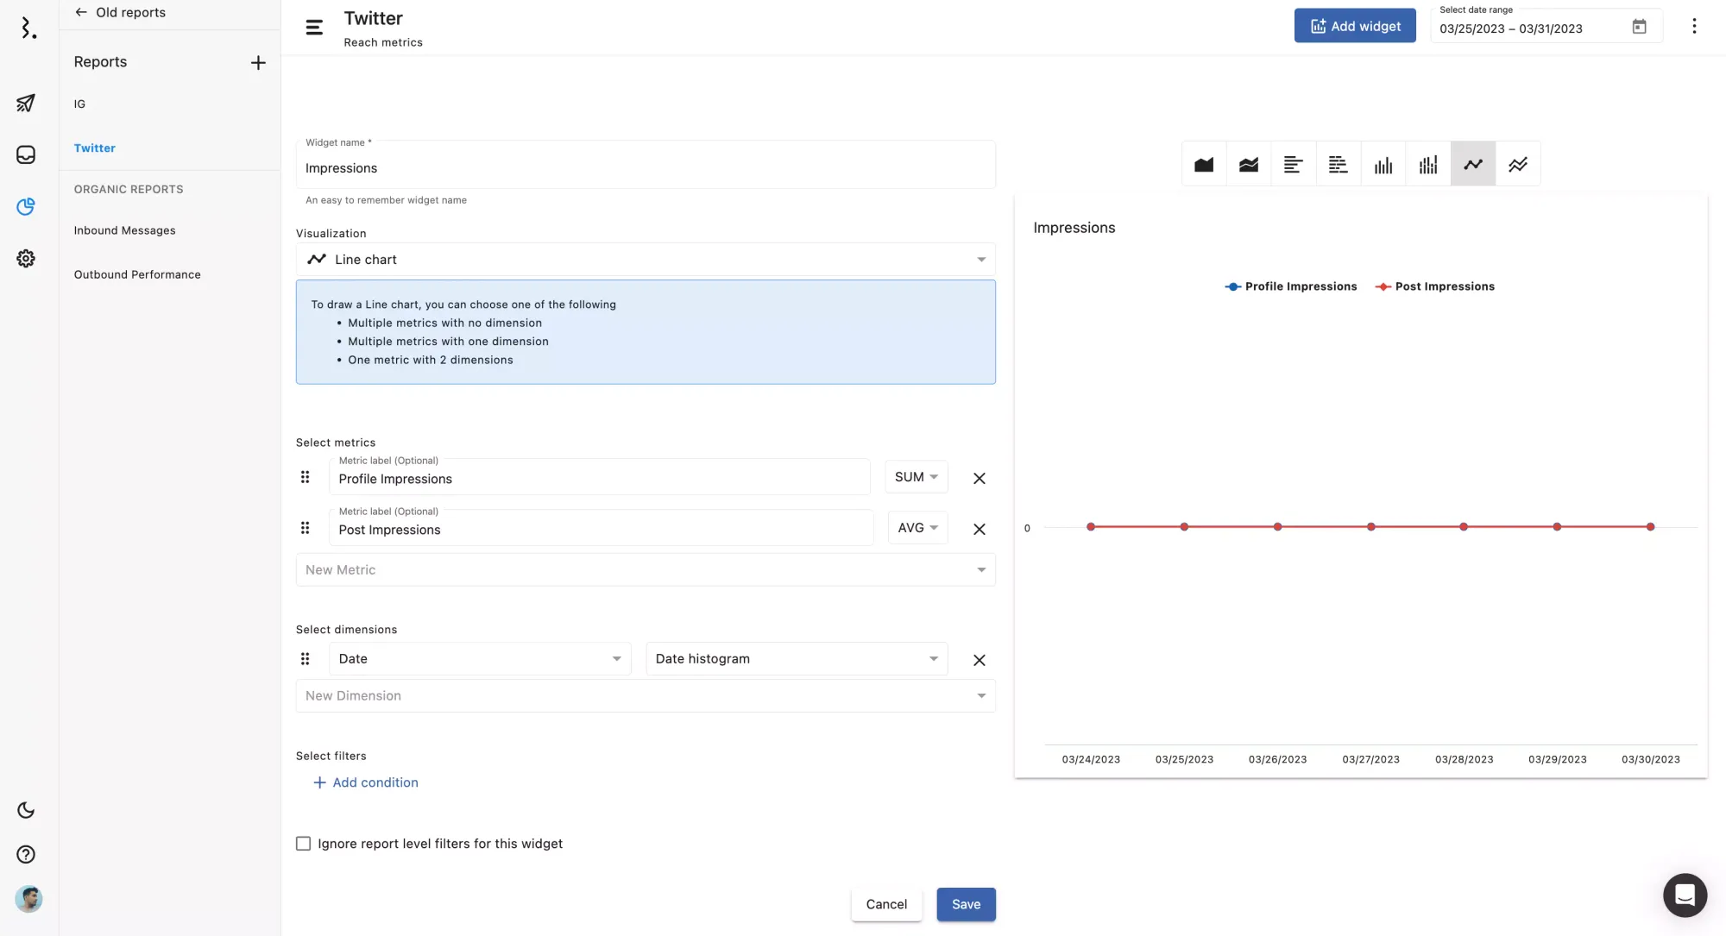Open the date range calendar picker

click(1639, 27)
